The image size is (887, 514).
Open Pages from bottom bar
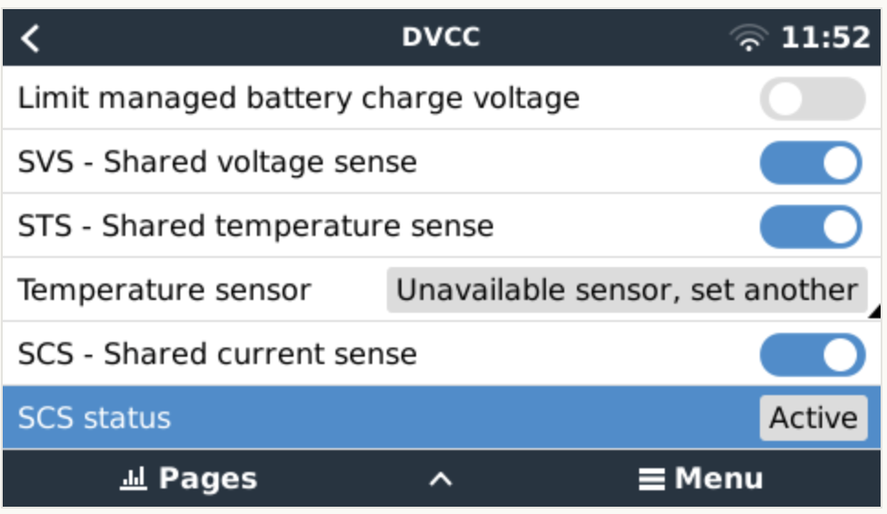pyautogui.click(x=190, y=478)
